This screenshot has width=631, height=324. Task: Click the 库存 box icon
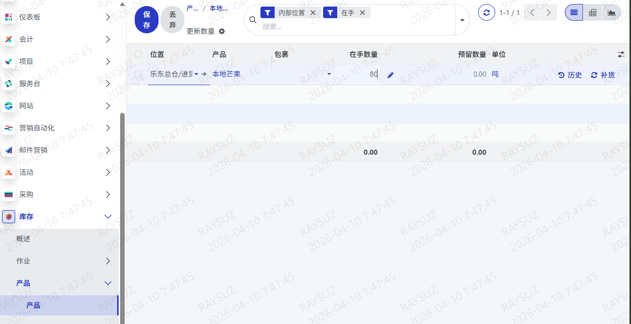(x=9, y=217)
